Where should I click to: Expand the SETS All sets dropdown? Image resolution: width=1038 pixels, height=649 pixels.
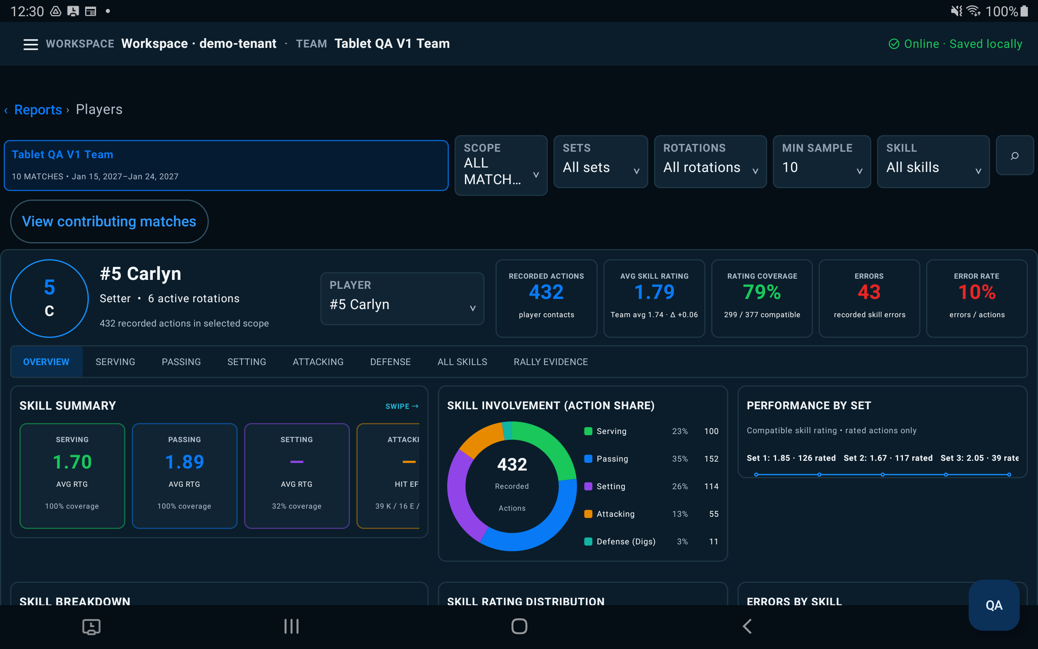(x=600, y=162)
